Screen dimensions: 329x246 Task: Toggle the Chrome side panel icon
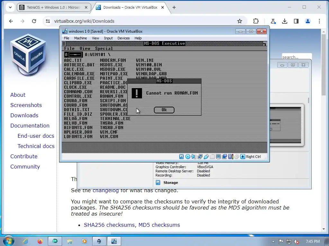[296, 21]
